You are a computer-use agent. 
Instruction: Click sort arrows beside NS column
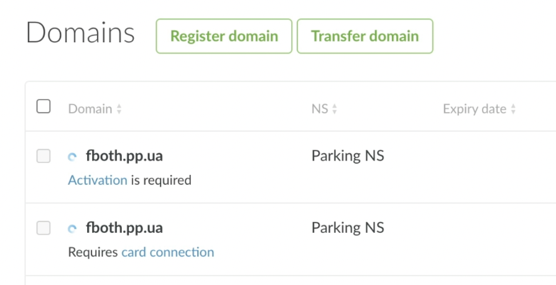[x=335, y=109]
